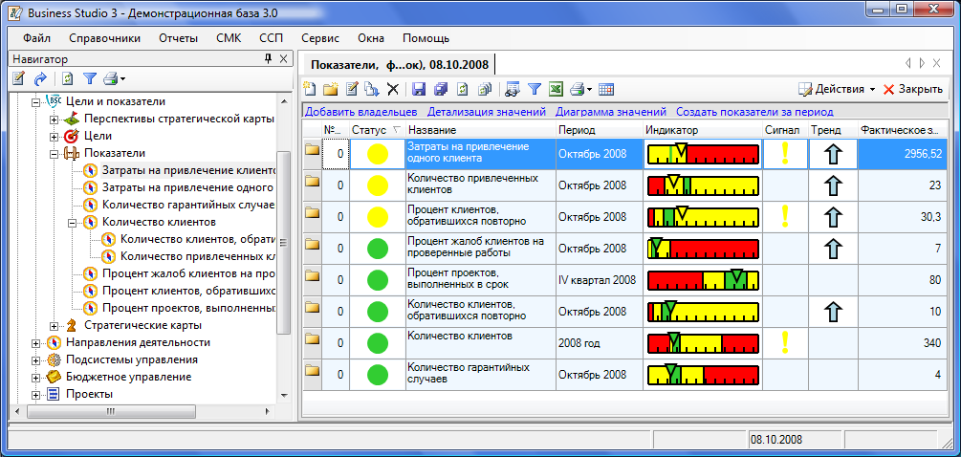Click the indicator gauge for Количество клиентов row
Screen dimensions: 961x457
pos(702,342)
